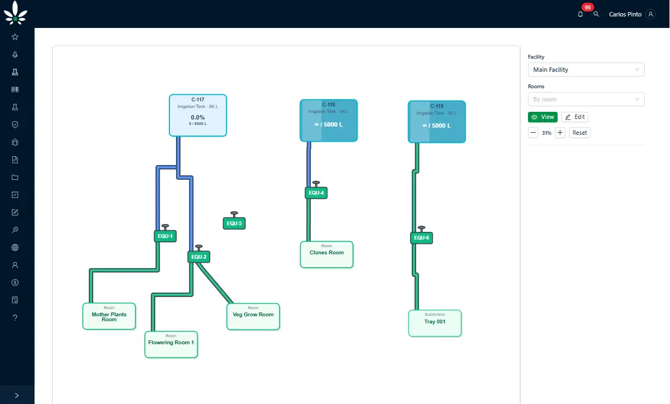Select the EQU-2 valve node
Screen dimensions: 670x404
(x=198, y=257)
